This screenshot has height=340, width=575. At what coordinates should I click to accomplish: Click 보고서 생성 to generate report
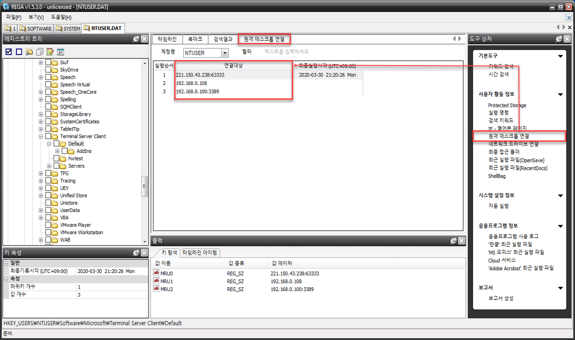tap(501, 298)
